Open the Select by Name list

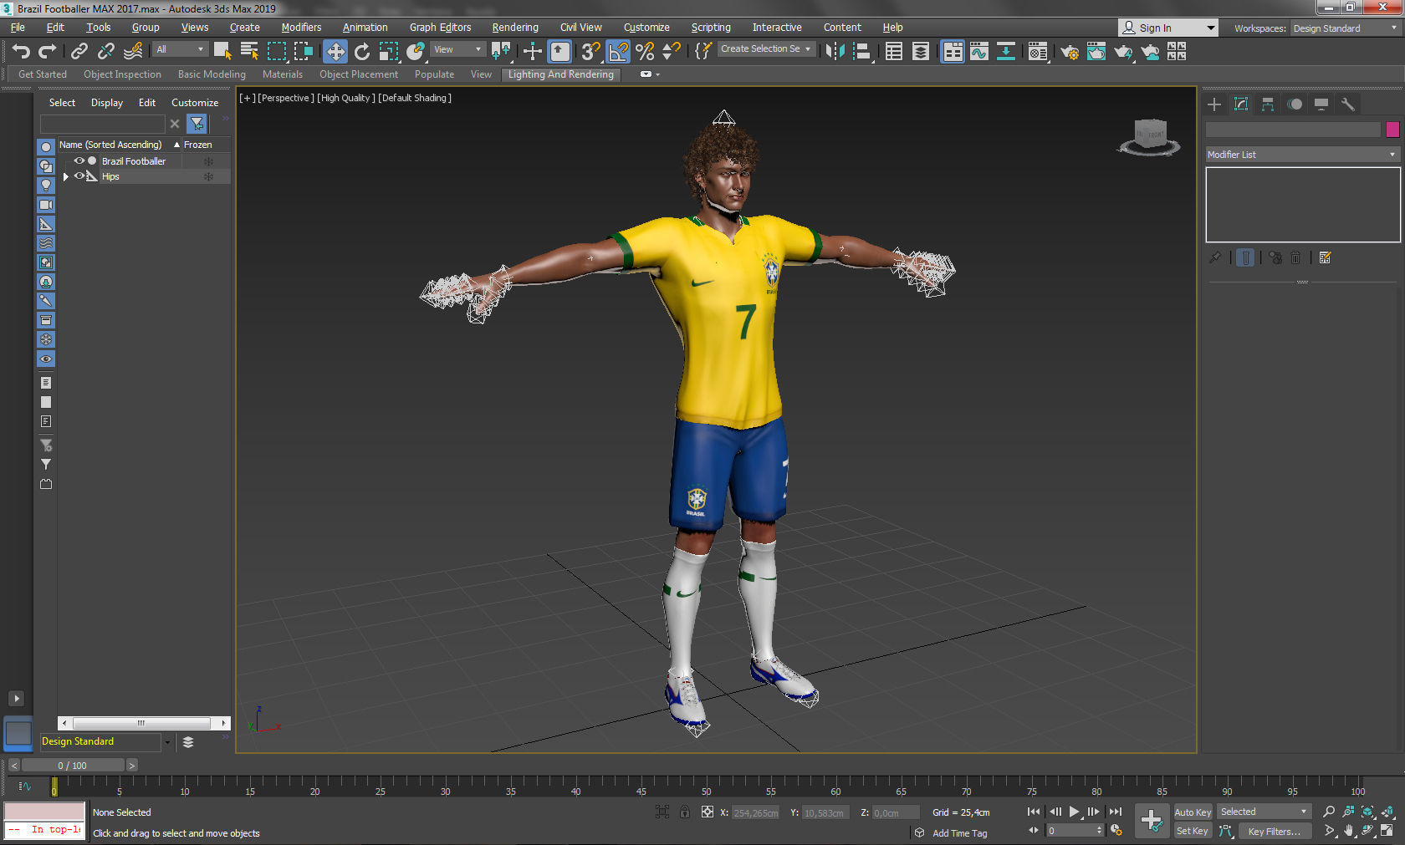click(x=249, y=52)
